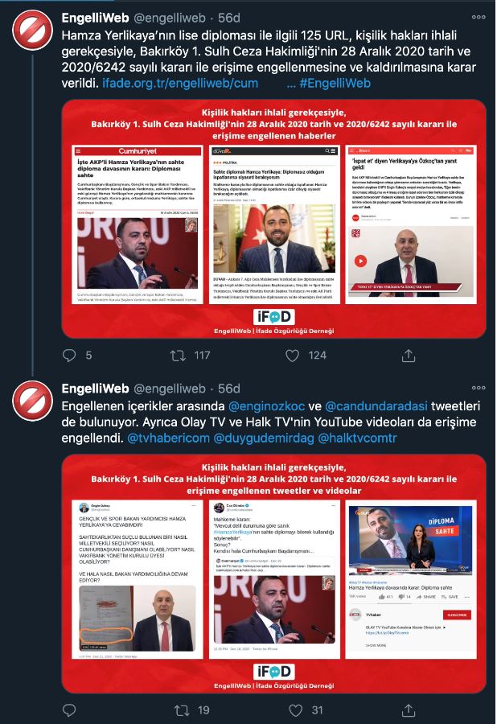Open EngelliWeb profile avatar on first tweet
Viewport: 497px width, 724px height.
coord(33,30)
